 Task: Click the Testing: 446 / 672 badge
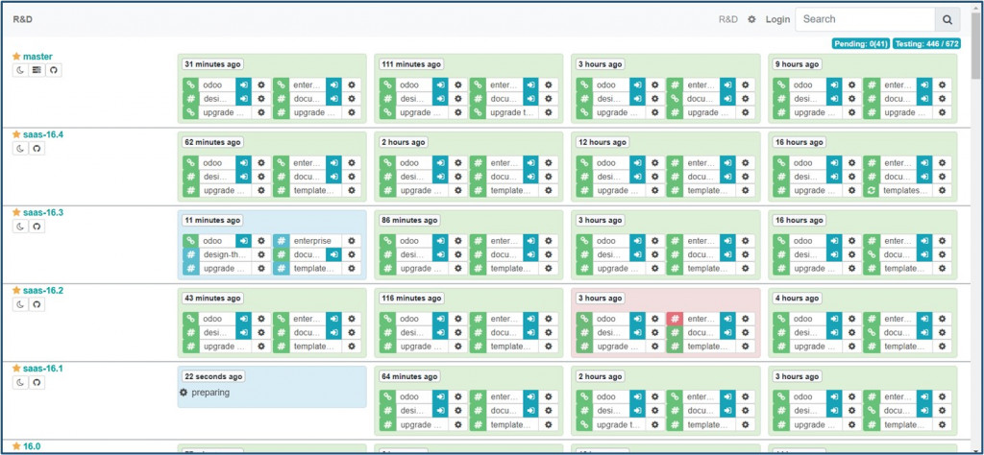(x=927, y=44)
